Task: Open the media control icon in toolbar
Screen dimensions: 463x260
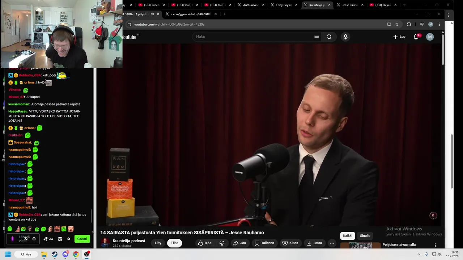Action: [422, 24]
